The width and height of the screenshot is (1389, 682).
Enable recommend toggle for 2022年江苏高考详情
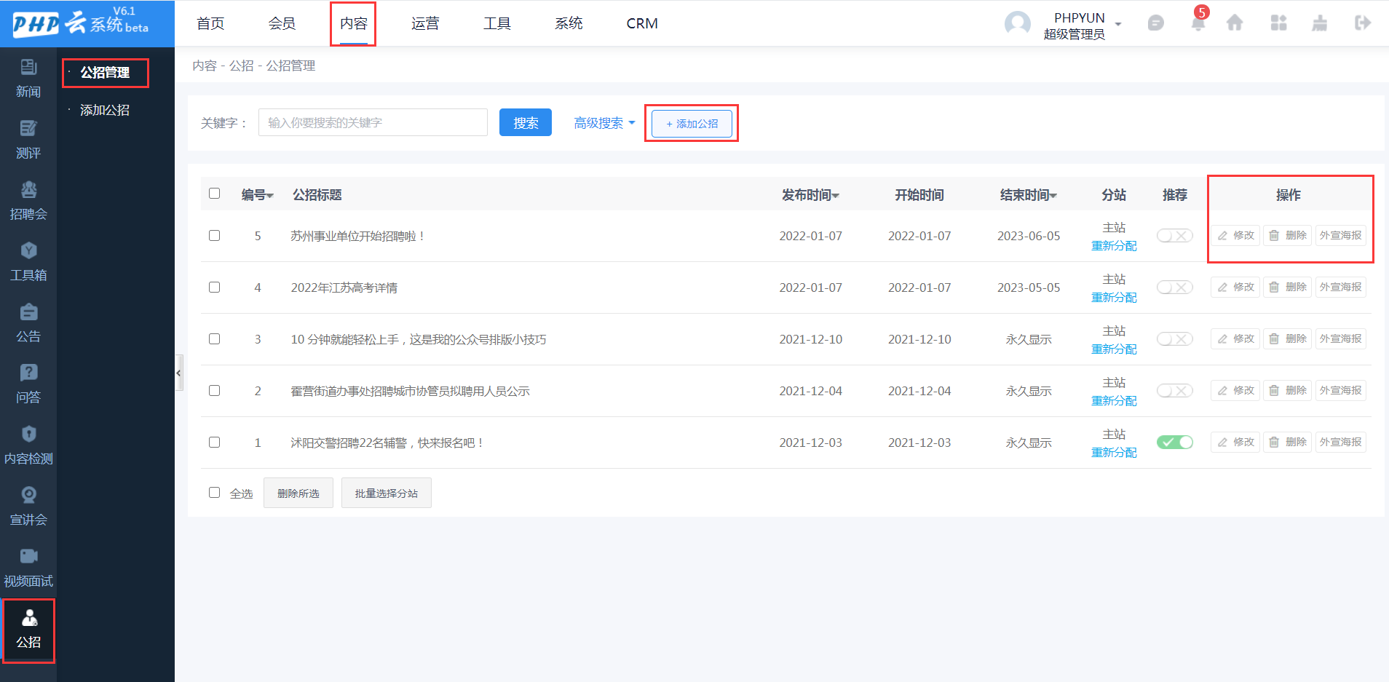pyautogui.click(x=1174, y=288)
